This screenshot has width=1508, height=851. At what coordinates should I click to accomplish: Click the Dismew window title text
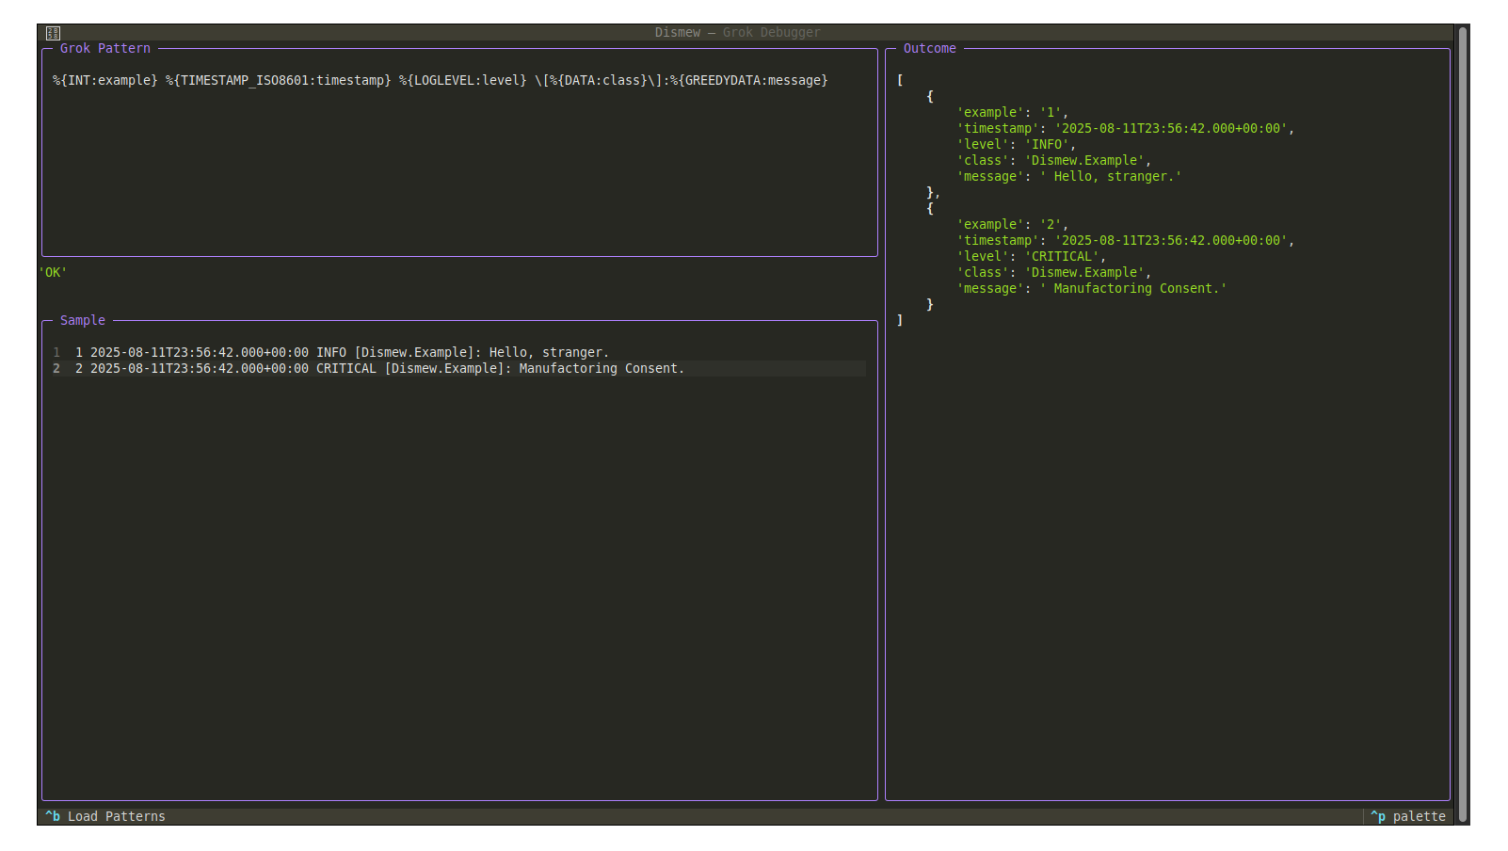[679, 32]
